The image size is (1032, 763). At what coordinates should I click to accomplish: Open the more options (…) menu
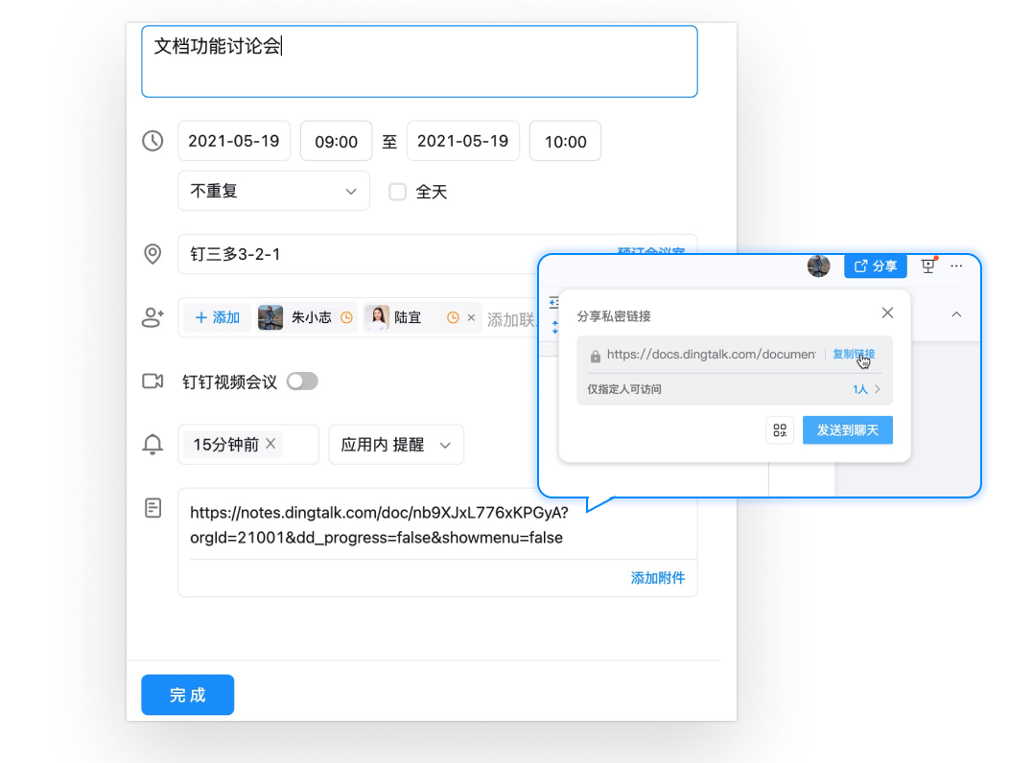pyautogui.click(x=956, y=266)
